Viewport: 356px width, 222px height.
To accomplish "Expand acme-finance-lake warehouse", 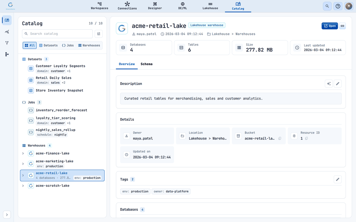I will pos(23,153).
